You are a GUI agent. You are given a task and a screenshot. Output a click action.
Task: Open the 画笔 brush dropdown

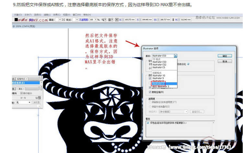60,20
